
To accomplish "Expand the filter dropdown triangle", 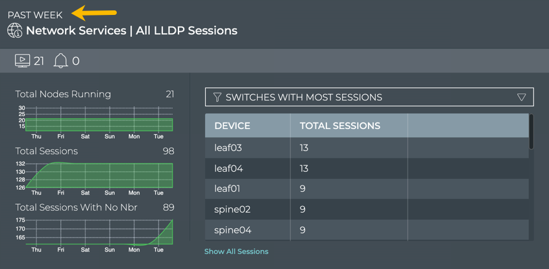I will pyautogui.click(x=521, y=97).
